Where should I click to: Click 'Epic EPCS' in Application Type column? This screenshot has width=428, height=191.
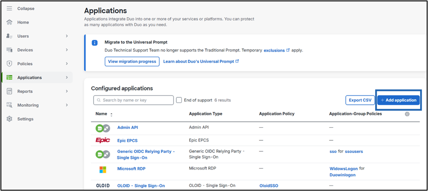[199, 140]
